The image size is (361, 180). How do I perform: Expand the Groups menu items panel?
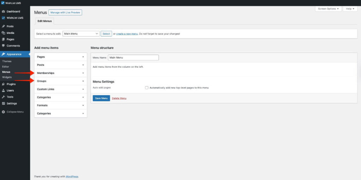(x=61, y=81)
